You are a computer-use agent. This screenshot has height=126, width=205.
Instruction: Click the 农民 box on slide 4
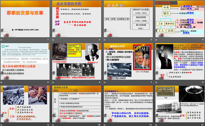[170, 30]
